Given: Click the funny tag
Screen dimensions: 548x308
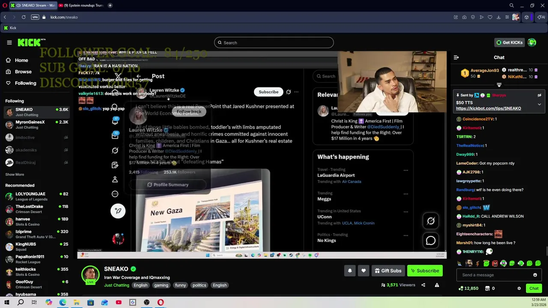Looking at the screenshot, I should pyautogui.click(x=180, y=285).
